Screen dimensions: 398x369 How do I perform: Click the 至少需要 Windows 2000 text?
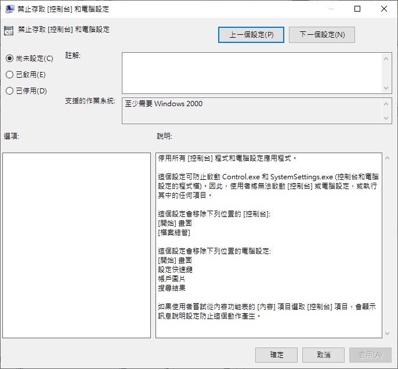tap(164, 104)
